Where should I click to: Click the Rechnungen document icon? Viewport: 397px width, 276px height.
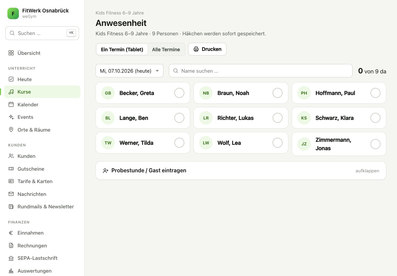pyautogui.click(x=11, y=245)
